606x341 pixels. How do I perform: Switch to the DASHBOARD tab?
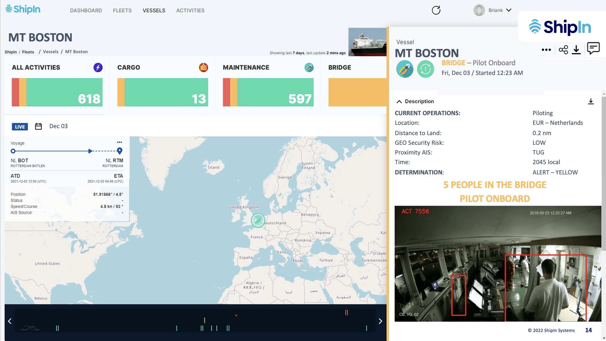coord(86,10)
